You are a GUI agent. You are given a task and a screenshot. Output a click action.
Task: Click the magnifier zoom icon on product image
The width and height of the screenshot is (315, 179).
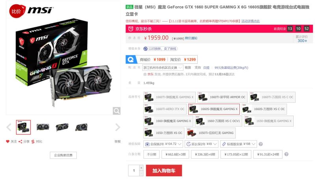tap(117, 111)
